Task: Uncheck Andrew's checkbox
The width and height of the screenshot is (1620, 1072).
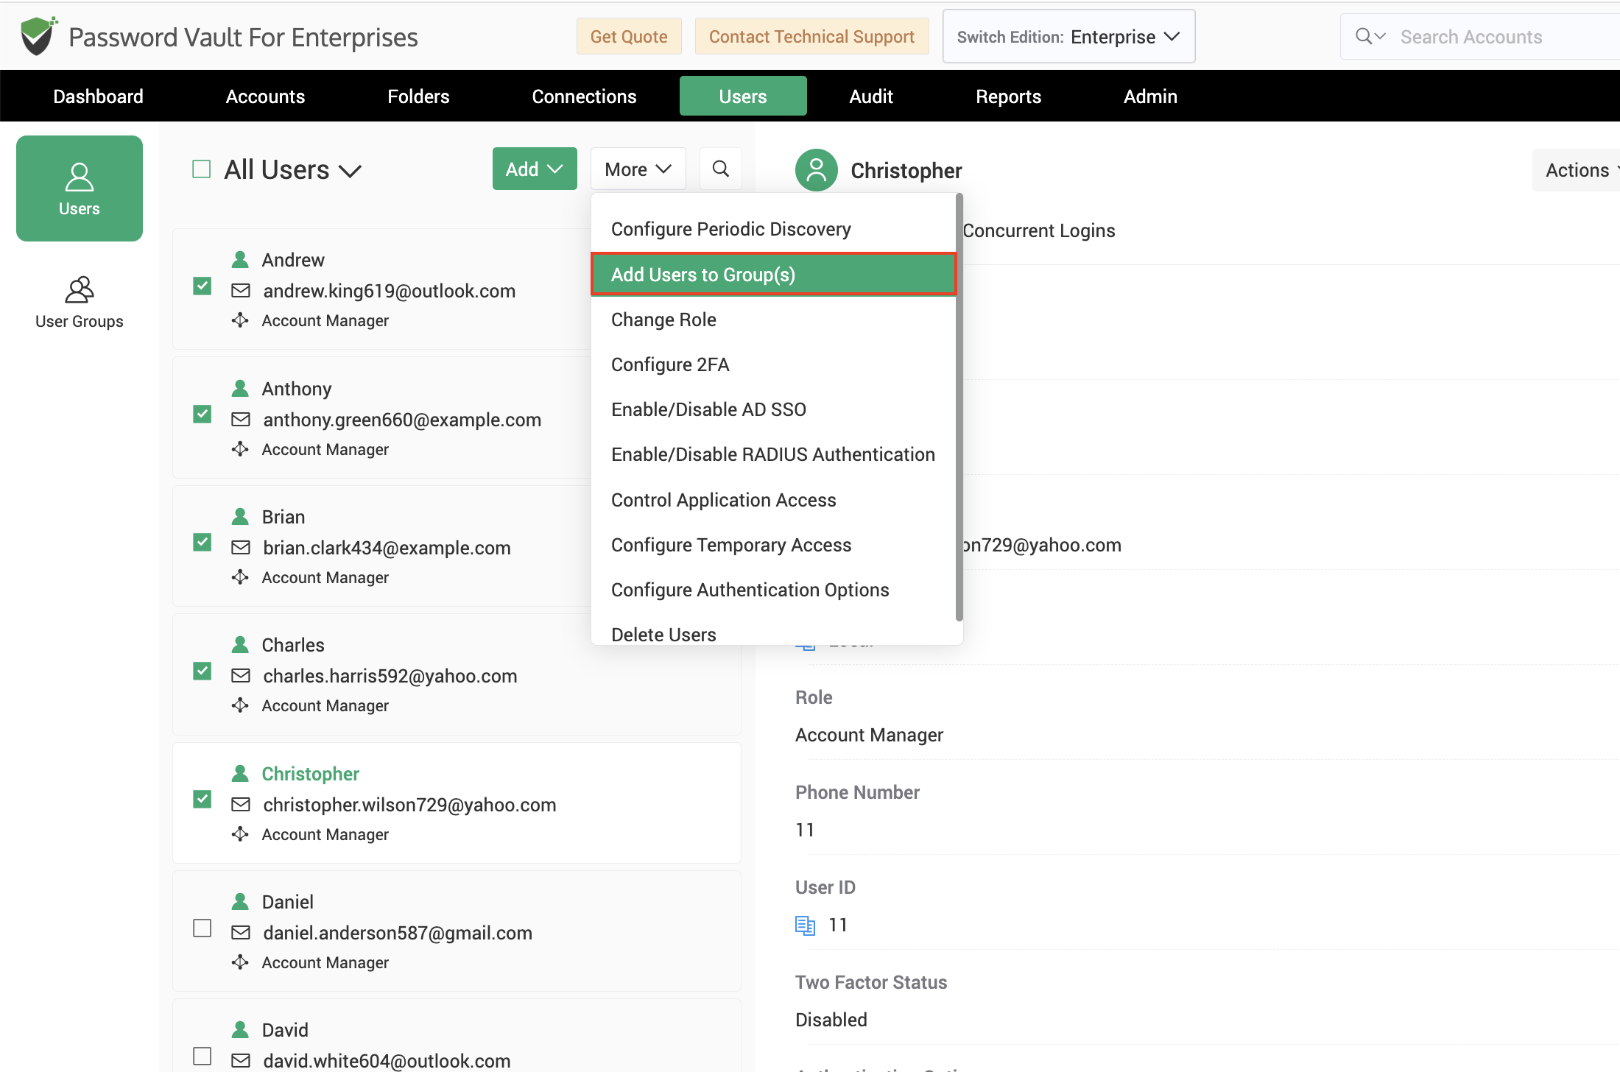Action: pyautogui.click(x=202, y=286)
